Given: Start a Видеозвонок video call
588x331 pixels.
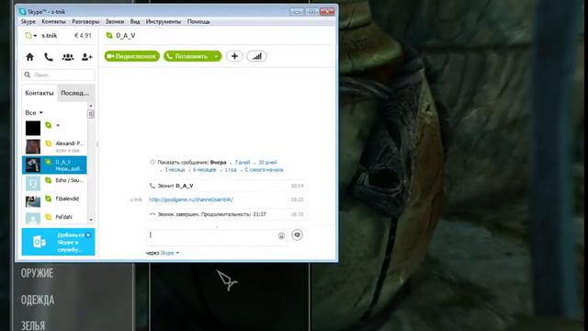Looking at the screenshot, I should [x=132, y=56].
